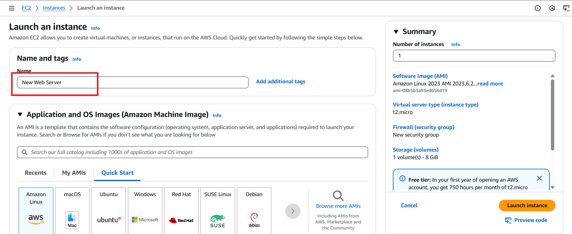Open Info link next to Amazon Machine Image heading
Image resolution: width=572 pixels, height=234 pixels.
click(217, 115)
